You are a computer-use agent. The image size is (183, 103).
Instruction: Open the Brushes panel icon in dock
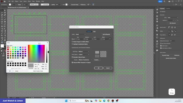tap(157, 19)
